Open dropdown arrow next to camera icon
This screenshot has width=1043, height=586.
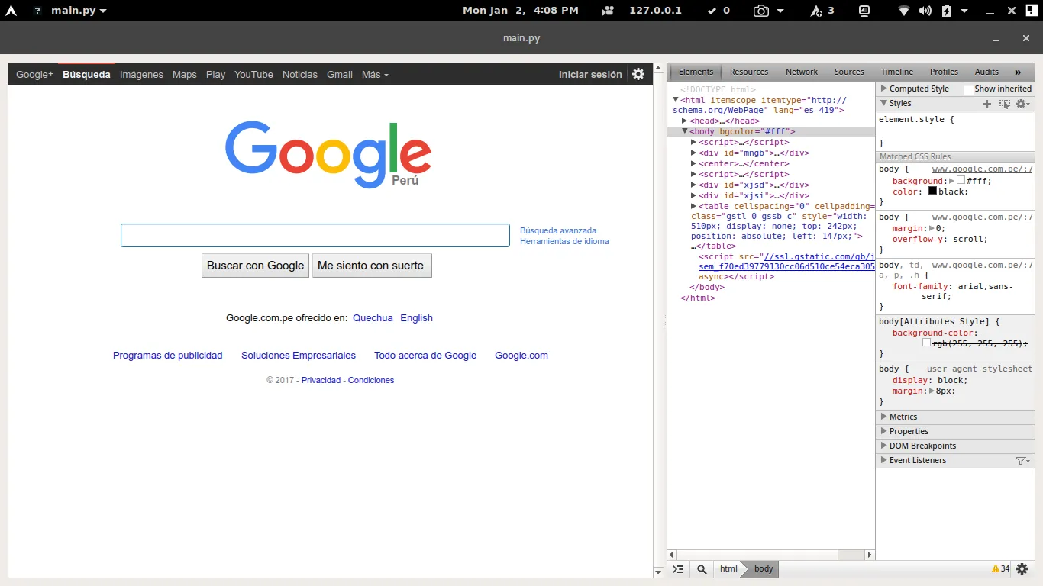click(780, 11)
